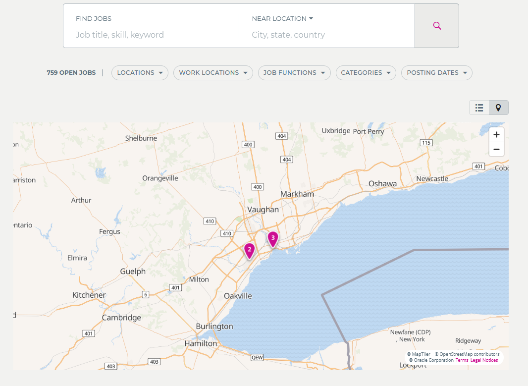This screenshot has width=528, height=386.
Task: Click the Shelburne label on map
Action: (141, 138)
